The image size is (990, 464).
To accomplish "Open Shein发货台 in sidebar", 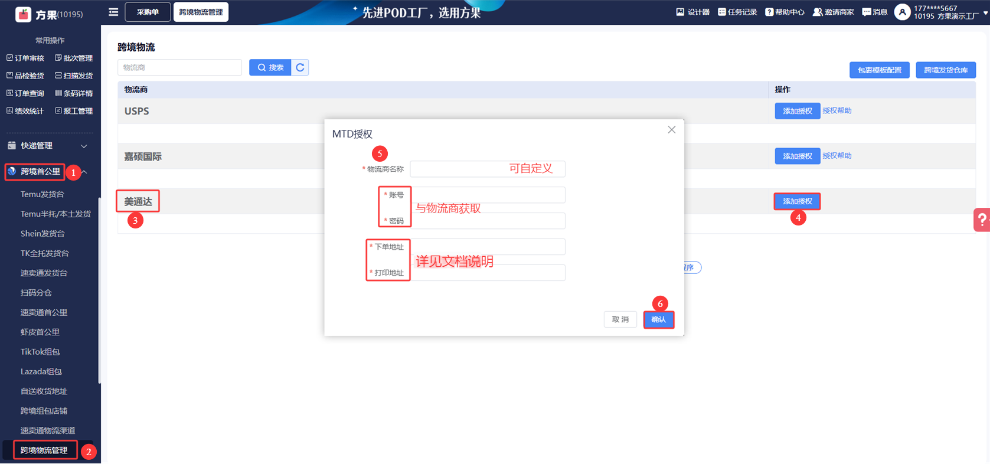I will 43,234.
